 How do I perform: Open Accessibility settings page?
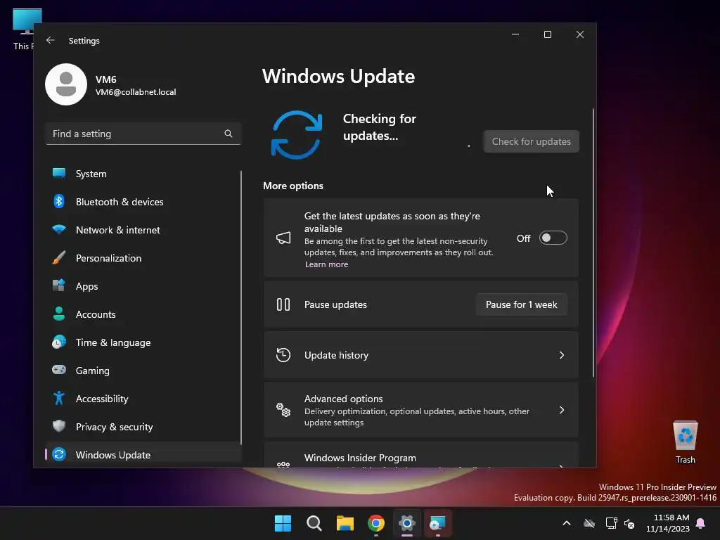click(x=143, y=399)
